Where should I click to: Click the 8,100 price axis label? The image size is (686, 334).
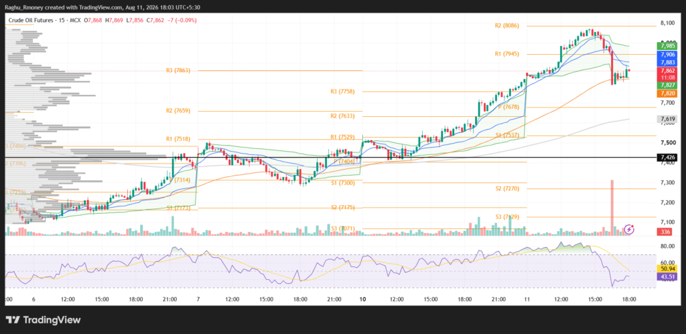(668, 23)
